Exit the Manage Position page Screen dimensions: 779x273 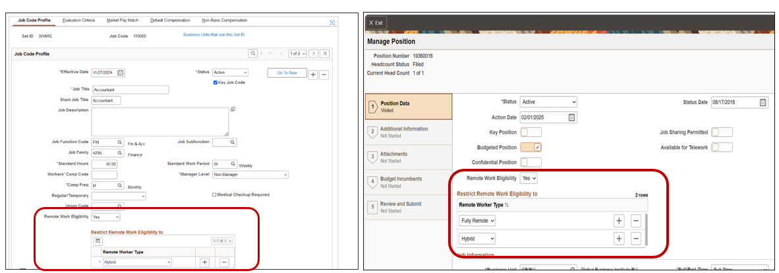376,22
